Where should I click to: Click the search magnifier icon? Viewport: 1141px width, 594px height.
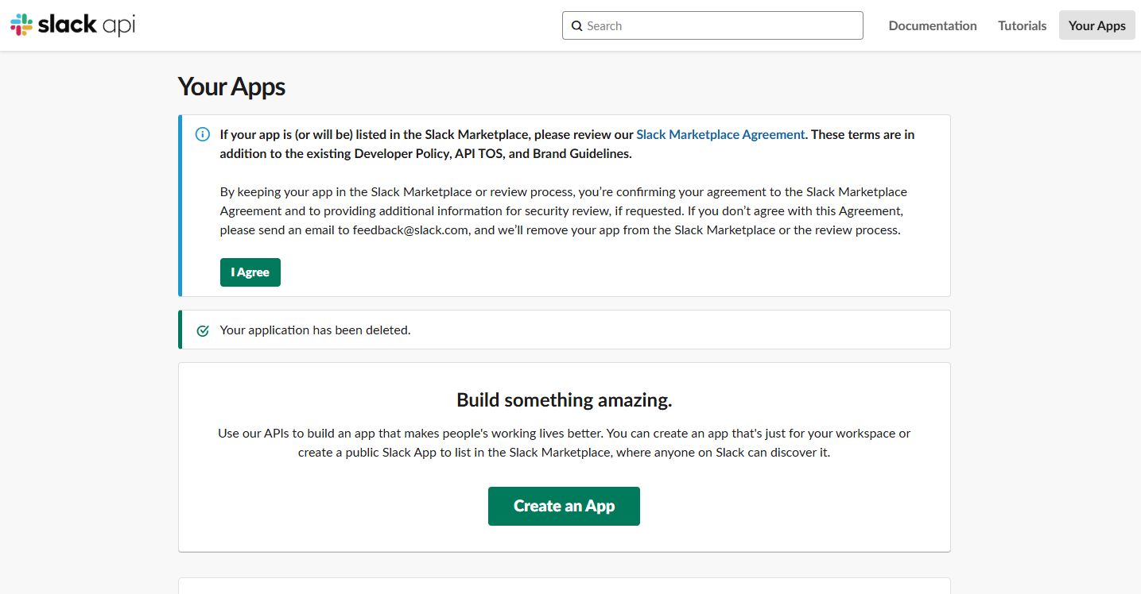point(577,26)
